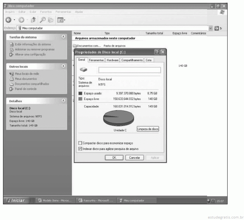
Task: Open address bar dropdown arrow
Action: coord(210,28)
